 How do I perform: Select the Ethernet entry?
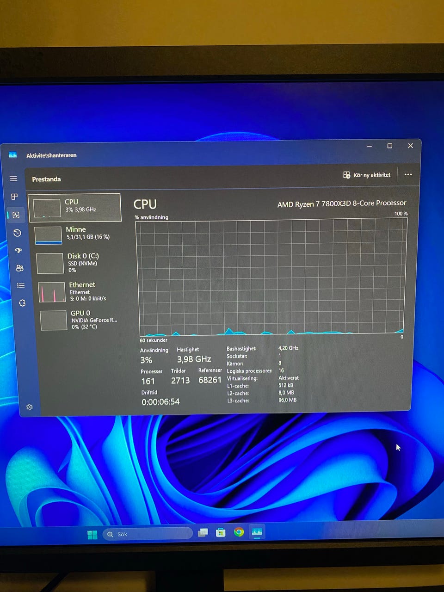[x=80, y=291]
